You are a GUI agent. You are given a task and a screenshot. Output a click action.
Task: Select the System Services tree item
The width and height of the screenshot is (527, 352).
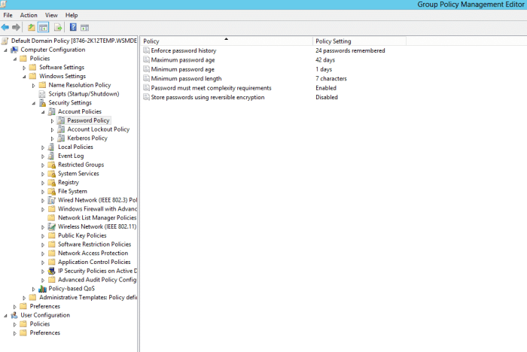[x=78, y=174]
